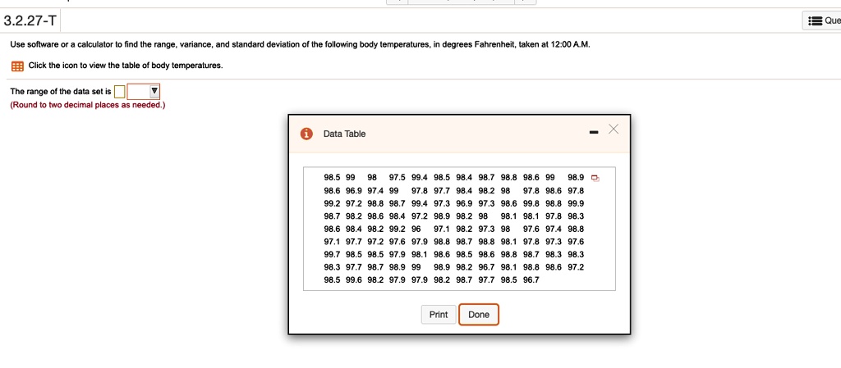Select the rounding instruction text
The height and width of the screenshot is (368, 841).
click(88, 105)
